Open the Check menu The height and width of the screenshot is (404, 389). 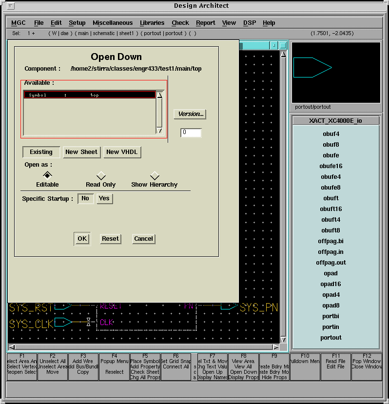pos(180,23)
